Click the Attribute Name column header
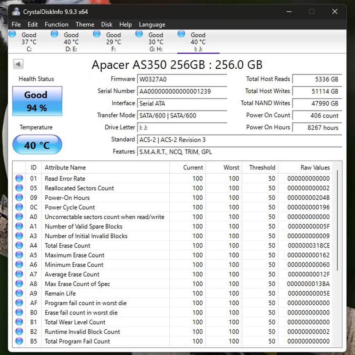This screenshot has height=355, width=355. (x=105, y=167)
